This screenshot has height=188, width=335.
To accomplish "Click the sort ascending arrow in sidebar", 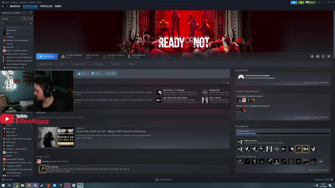I will [24, 19].
